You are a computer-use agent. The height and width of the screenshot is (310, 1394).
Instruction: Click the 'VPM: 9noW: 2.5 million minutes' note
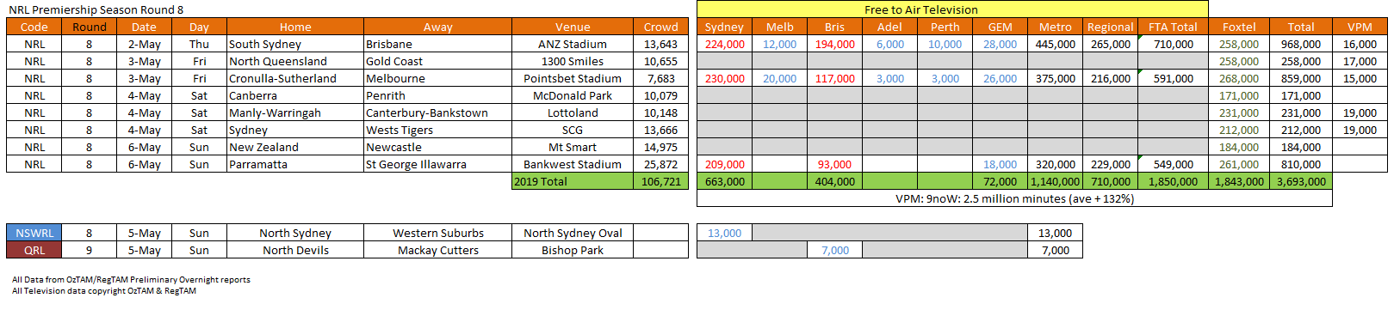tap(1014, 198)
